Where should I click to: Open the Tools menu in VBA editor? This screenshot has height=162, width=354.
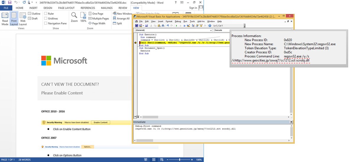pos(192,21)
